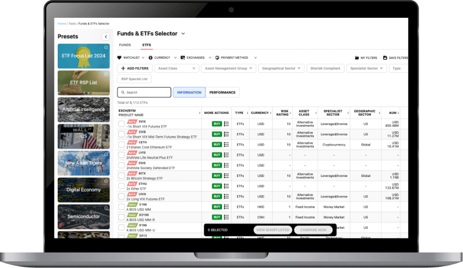Tick the BITX 2x Bitcoin Strategy checkbox
Screen dimensions: 463x268
coord(122,176)
